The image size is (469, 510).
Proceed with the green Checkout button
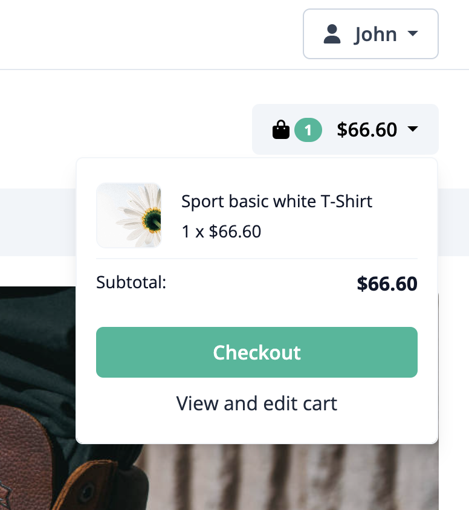coord(257,352)
